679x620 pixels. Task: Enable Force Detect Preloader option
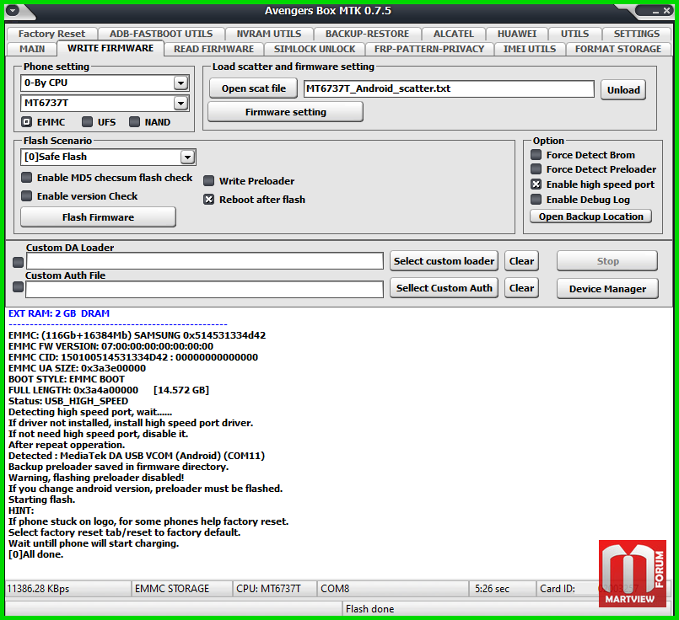(x=536, y=169)
